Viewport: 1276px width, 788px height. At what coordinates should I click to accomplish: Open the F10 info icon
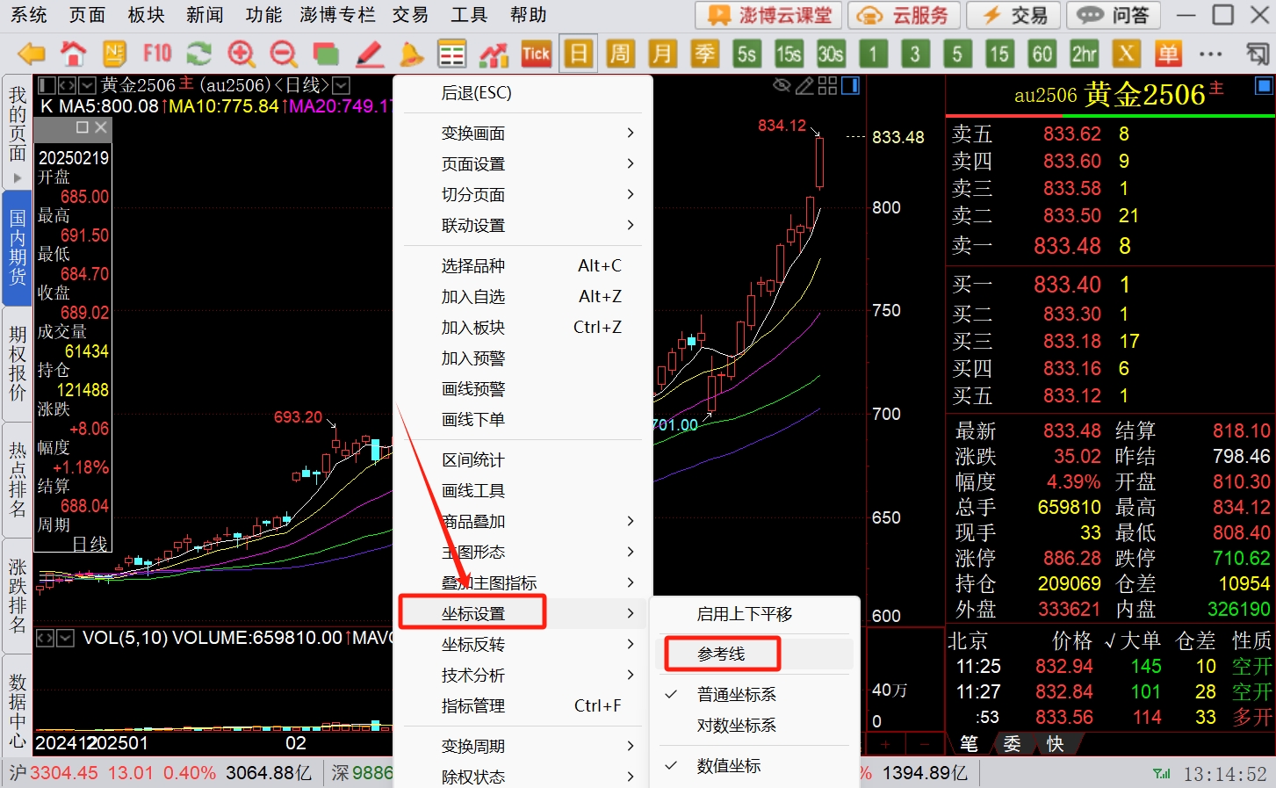(157, 54)
